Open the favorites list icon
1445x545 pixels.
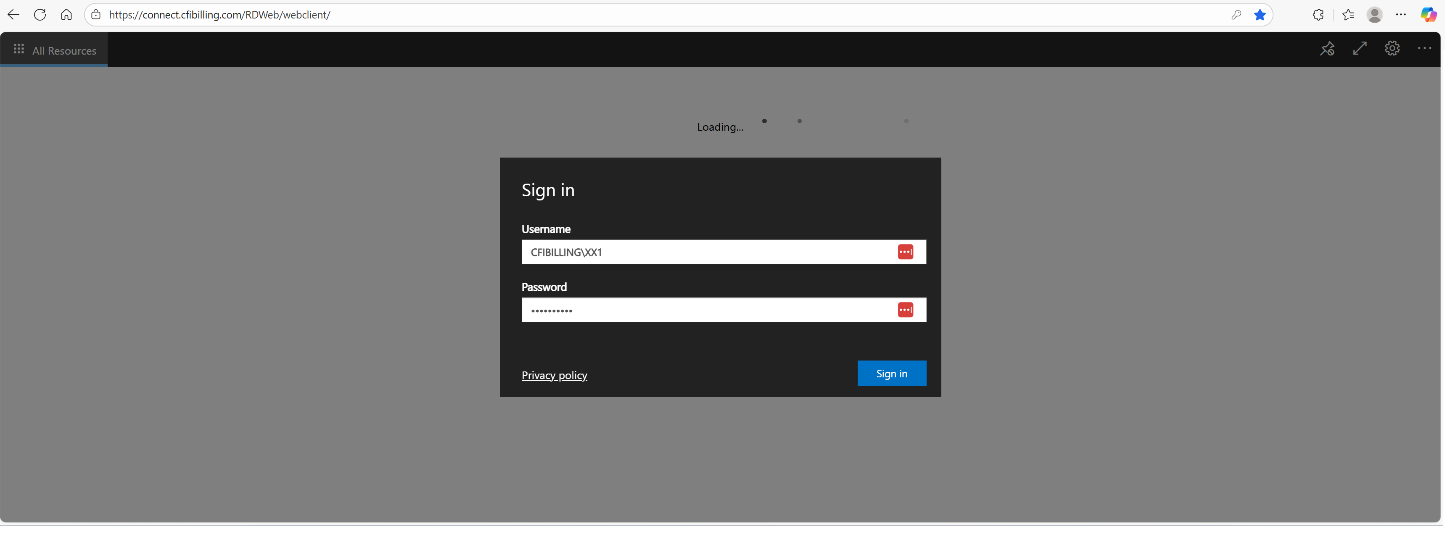1348,15
